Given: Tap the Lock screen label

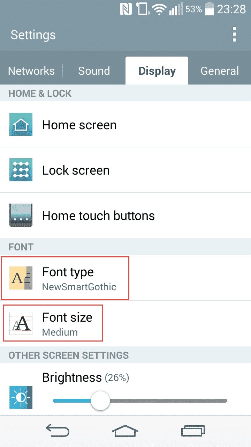Looking at the screenshot, I should tap(76, 170).
